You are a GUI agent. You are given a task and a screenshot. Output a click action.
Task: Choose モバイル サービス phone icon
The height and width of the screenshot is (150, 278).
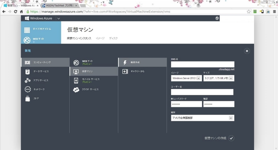pos(76,80)
